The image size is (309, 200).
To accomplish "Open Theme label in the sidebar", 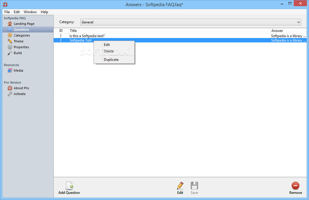I will 18,42.
